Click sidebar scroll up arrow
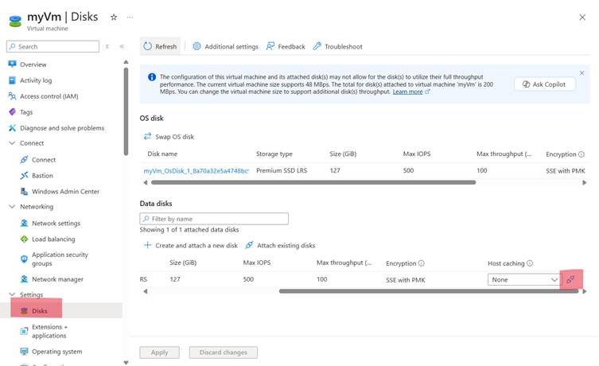This screenshot has width=599, height=366. [x=126, y=62]
